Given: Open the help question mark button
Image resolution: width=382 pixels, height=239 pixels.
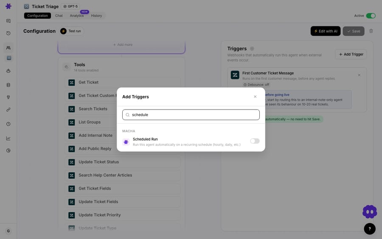Looking at the screenshot, I should pos(370,229).
